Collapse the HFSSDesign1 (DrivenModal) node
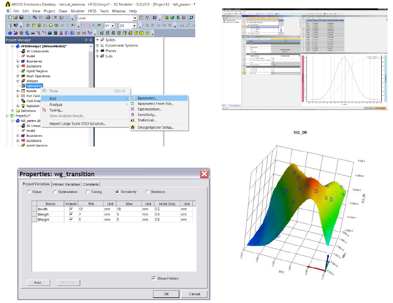The height and width of the screenshot is (303, 393). coord(13,46)
